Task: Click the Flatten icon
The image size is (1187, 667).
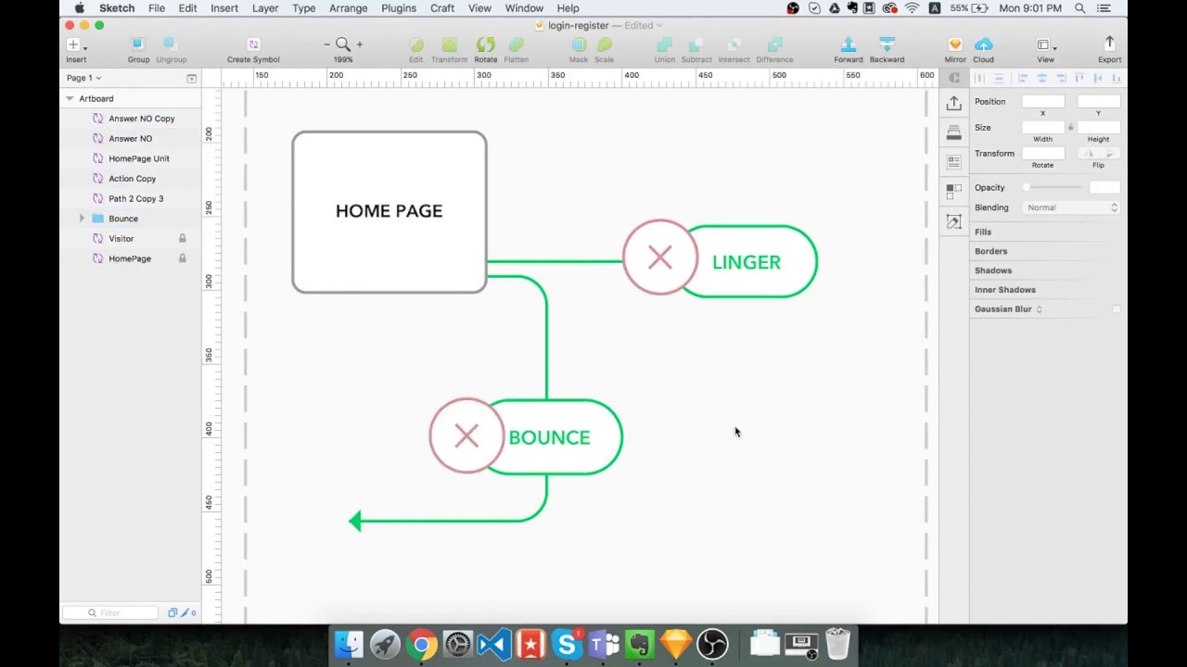Action: (516, 44)
